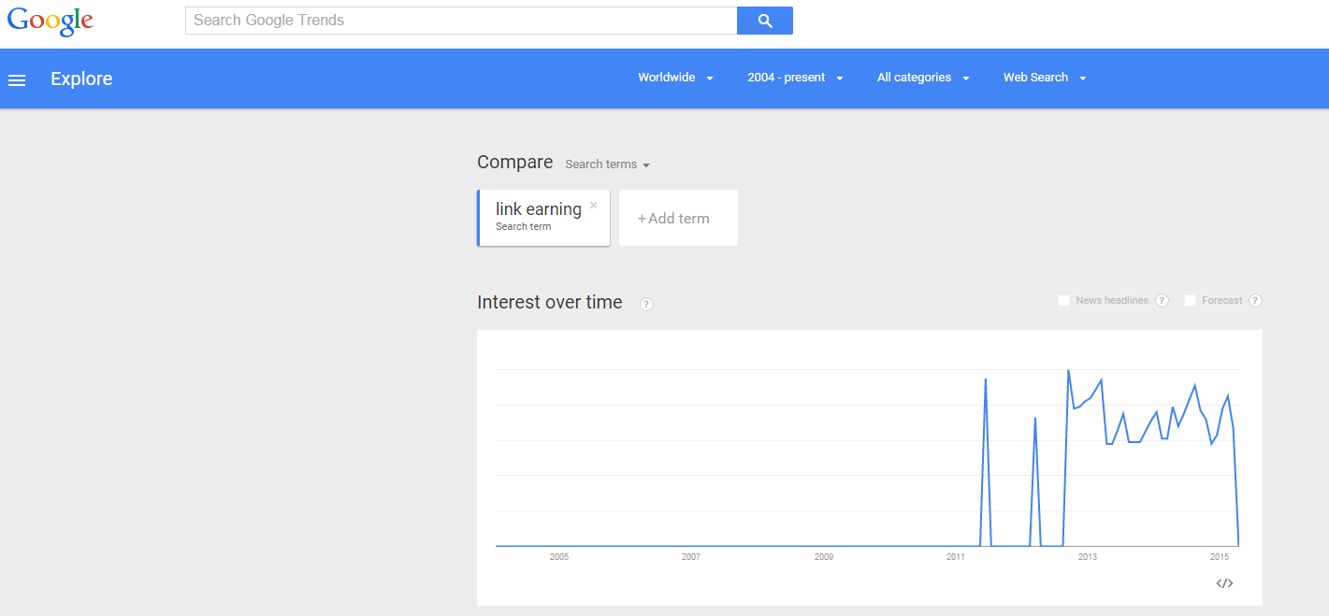Click the Explore header title
Image resolution: width=1329 pixels, height=616 pixels.
[81, 79]
